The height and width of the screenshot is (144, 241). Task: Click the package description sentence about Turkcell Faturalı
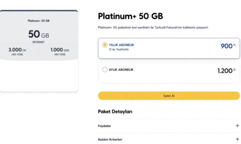[153, 28]
